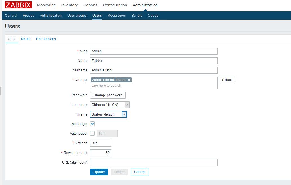
Task: Switch to the User tab
Action: click(x=12, y=39)
